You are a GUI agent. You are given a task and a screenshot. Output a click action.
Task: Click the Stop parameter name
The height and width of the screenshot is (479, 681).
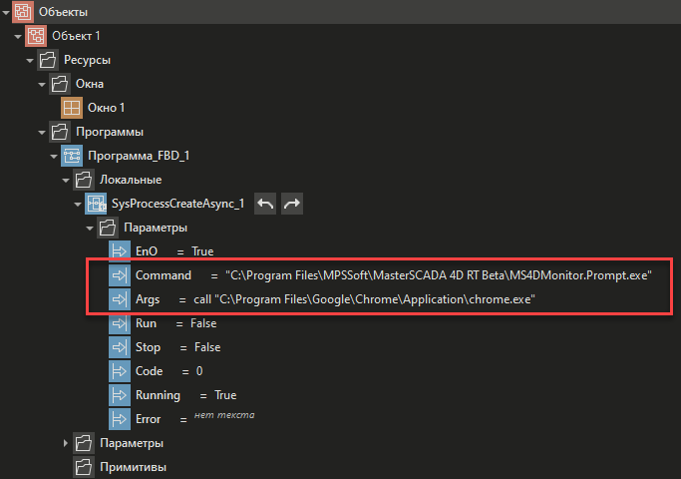coord(149,347)
